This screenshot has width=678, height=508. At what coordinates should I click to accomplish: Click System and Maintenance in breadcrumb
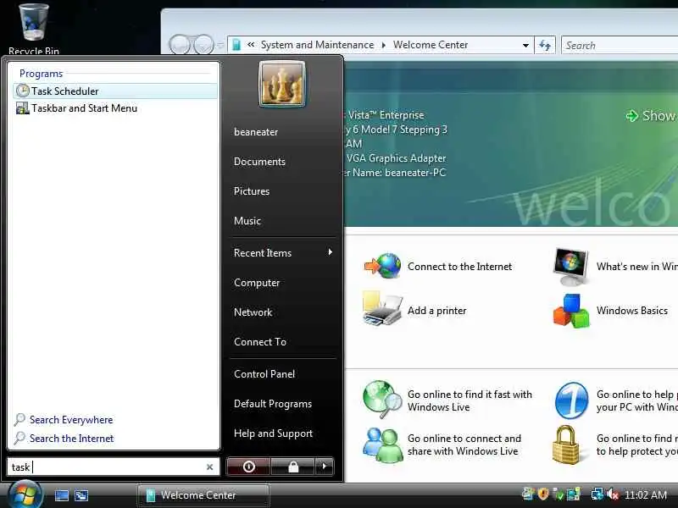coord(317,45)
